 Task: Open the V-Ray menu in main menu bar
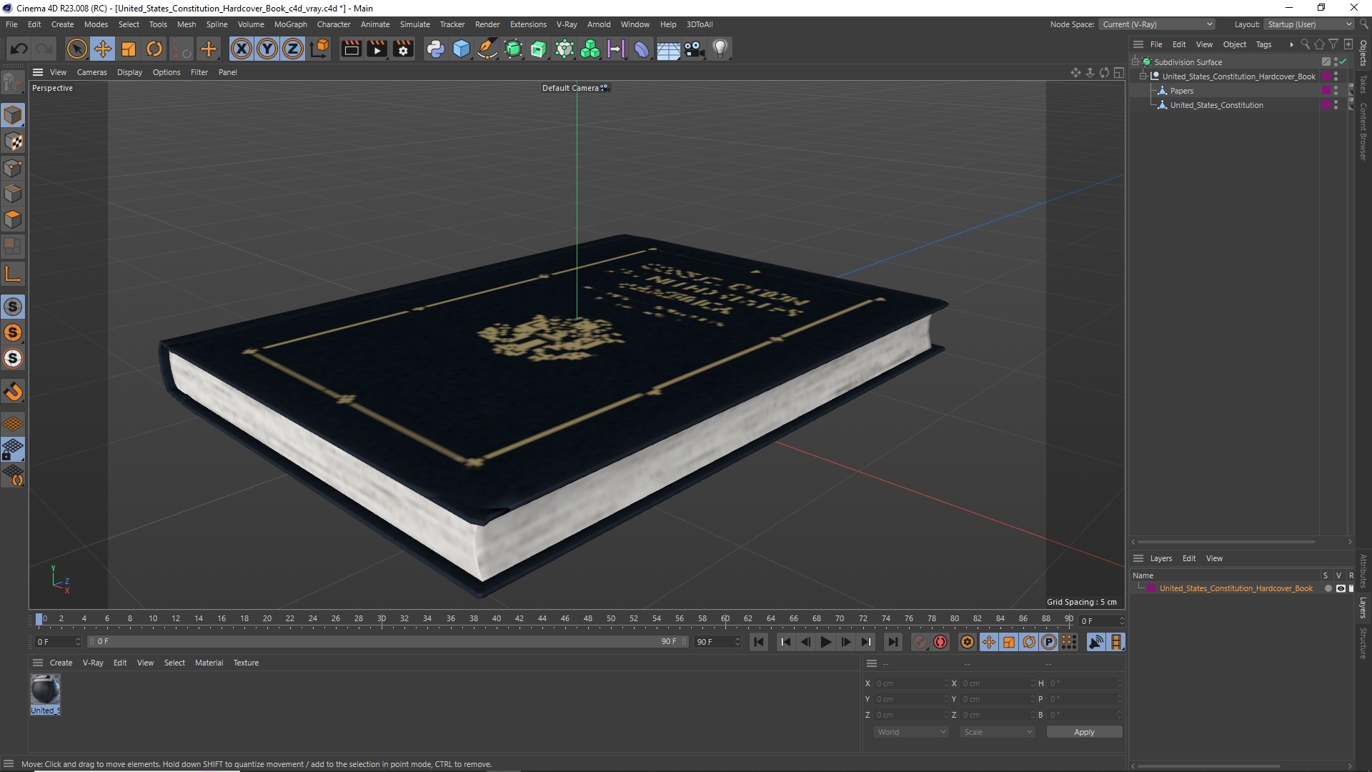pyautogui.click(x=567, y=24)
